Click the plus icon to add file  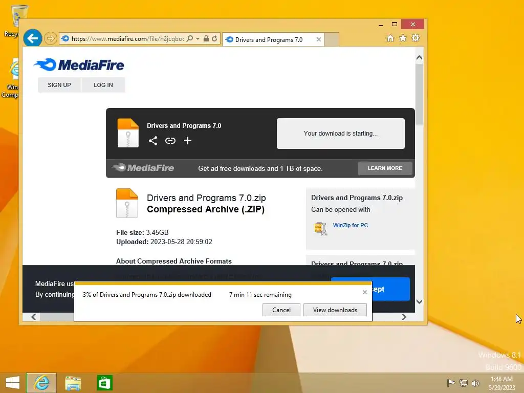click(x=187, y=141)
